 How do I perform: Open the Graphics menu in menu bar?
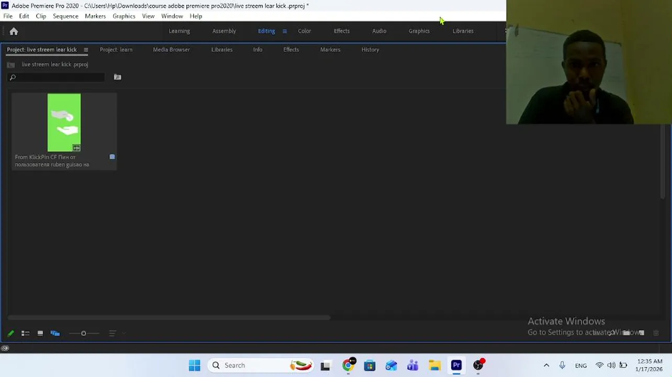click(124, 16)
